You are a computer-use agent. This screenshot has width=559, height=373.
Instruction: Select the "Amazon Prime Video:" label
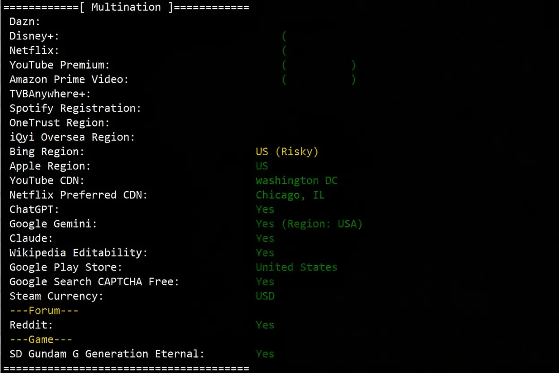(69, 79)
